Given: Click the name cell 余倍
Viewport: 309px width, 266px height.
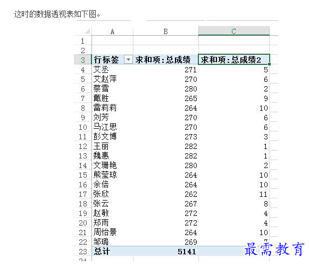Looking at the screenshot, I should coord(101,185).
